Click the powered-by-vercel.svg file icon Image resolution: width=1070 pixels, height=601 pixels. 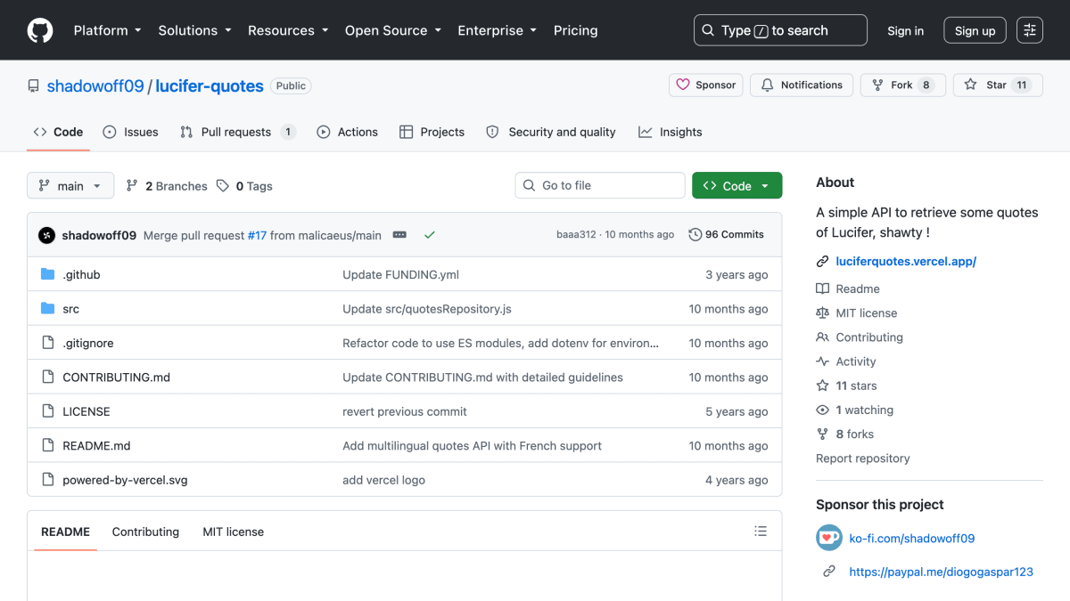point(48,480)
